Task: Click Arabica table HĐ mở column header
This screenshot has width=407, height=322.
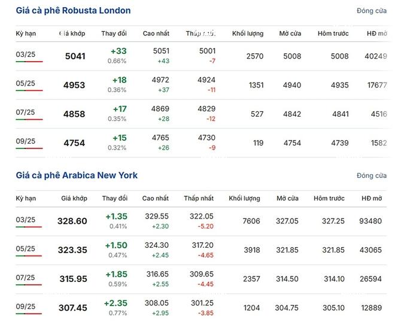Action: (372, 198)
